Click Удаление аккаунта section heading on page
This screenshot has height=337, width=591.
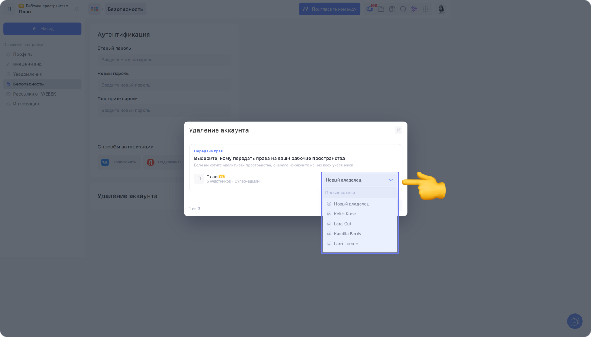pyautogui.click(x=127, y=196)
